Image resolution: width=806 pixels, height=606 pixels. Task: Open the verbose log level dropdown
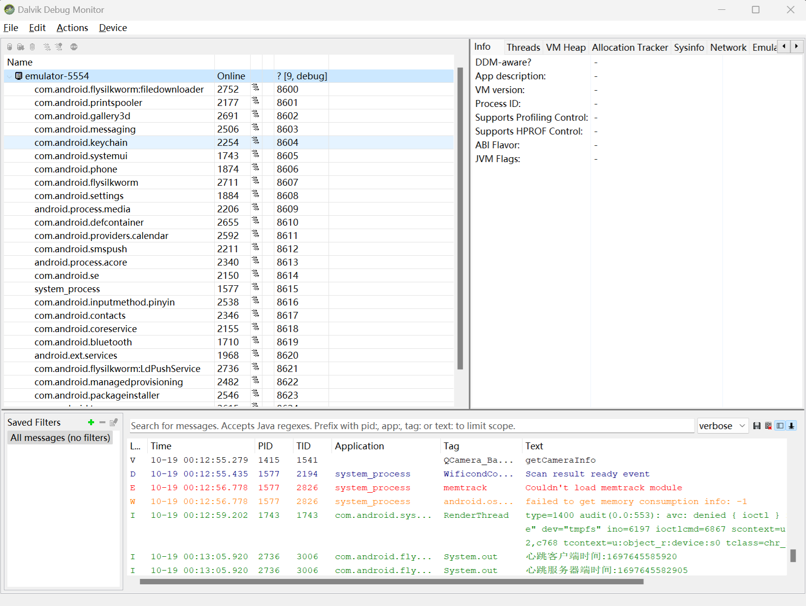click(722, 426)
